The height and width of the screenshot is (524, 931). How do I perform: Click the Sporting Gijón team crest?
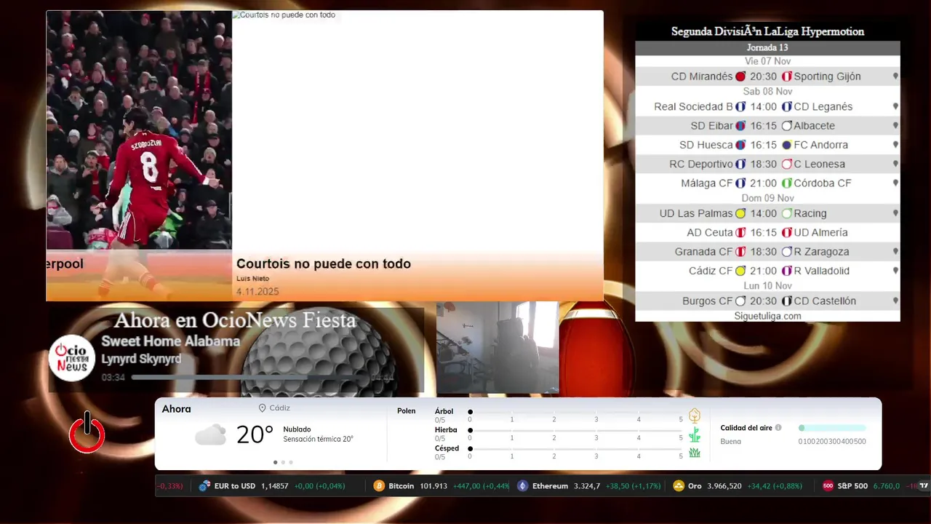tap(786, 76)
